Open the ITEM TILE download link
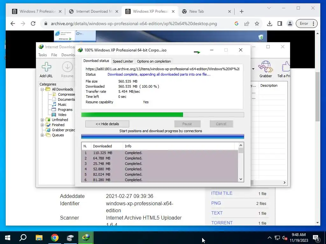 222,193
